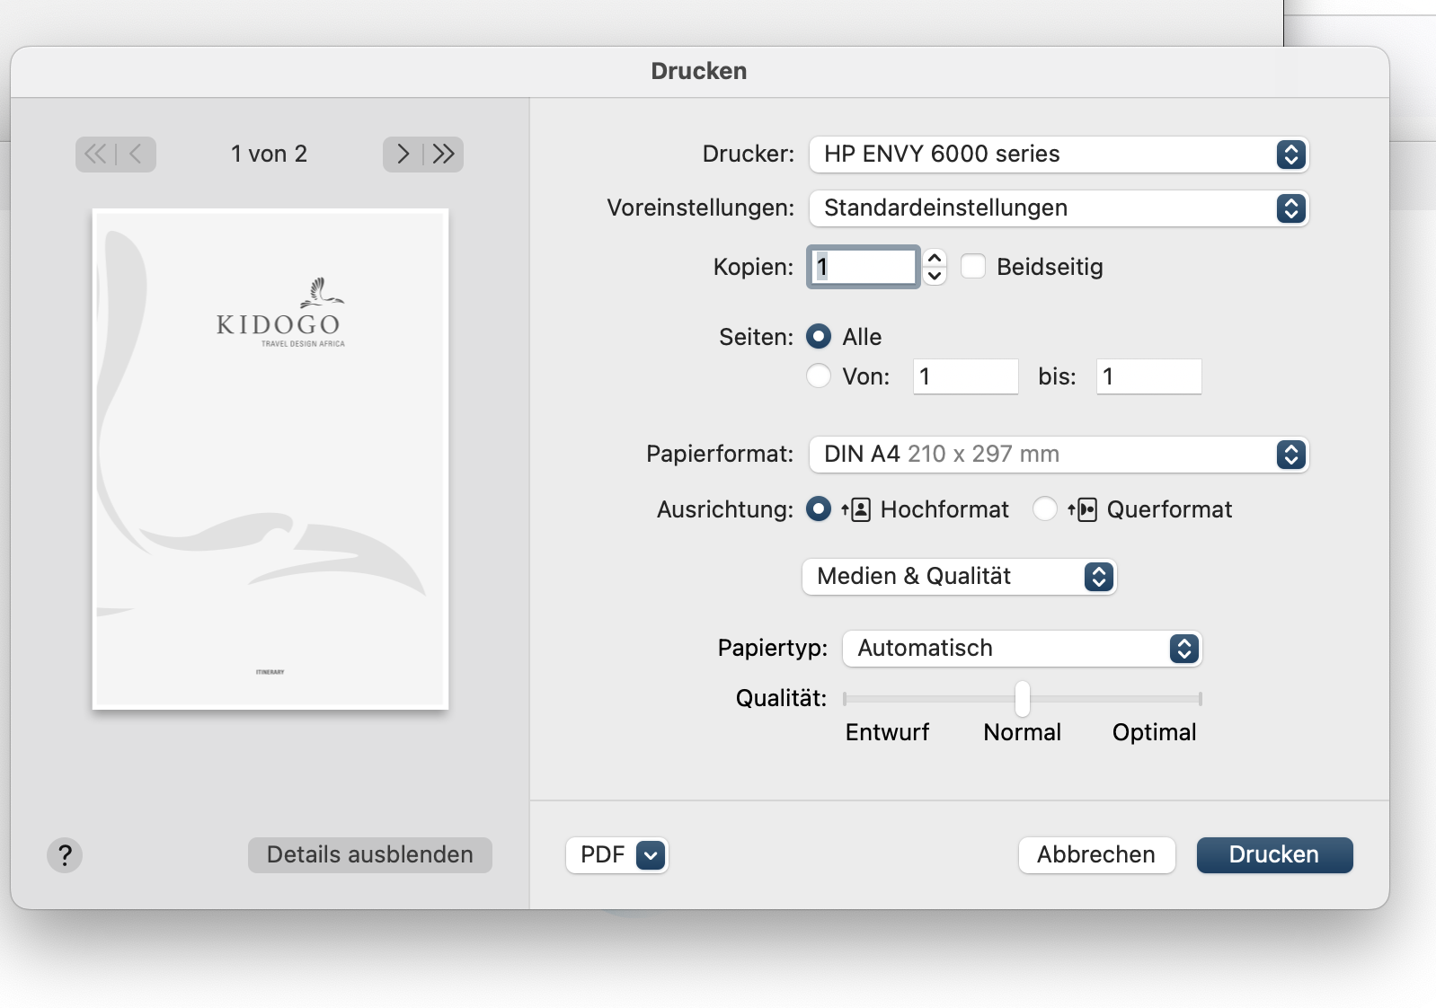Open the Voreinstellungen presets dropdown

(1059, 208)
